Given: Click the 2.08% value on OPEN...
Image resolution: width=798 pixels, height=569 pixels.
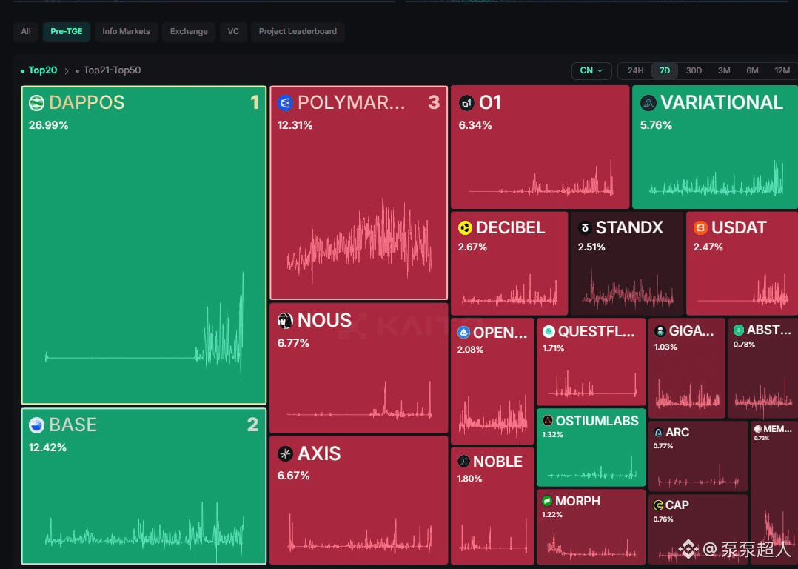Looking at the screenshot, I should (x=470, y=350).
